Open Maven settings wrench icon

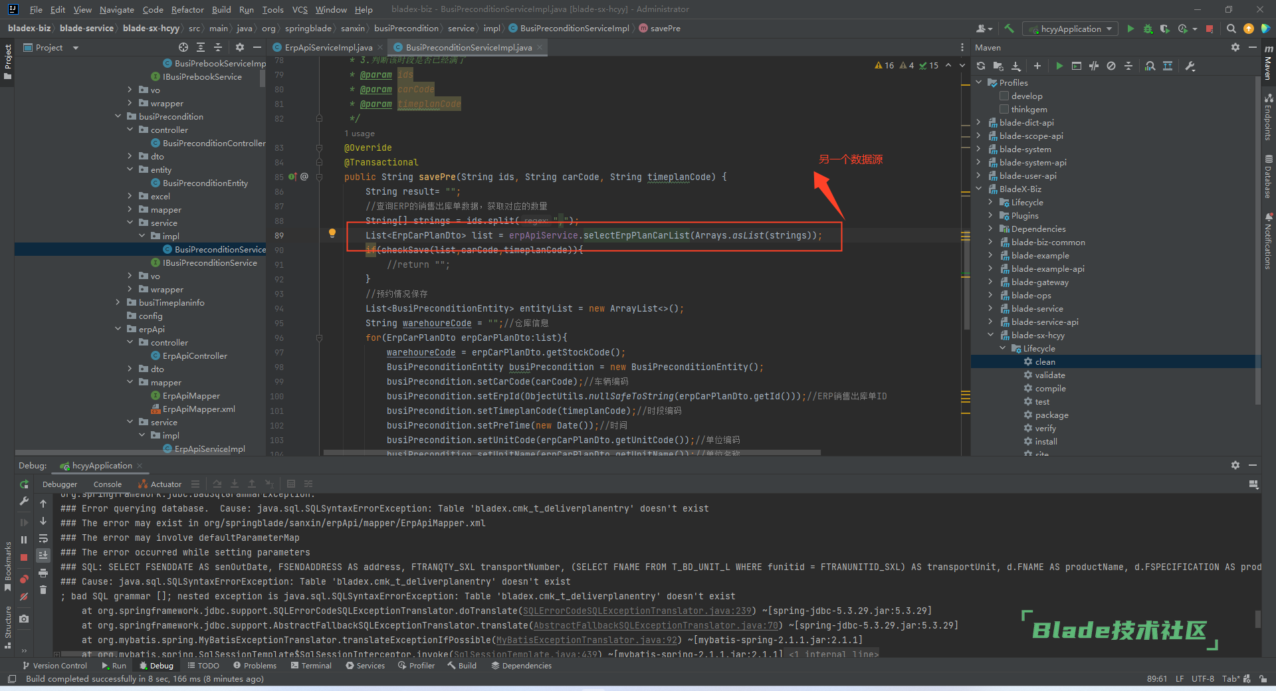pyautogui.click(x=1190, y=66)
